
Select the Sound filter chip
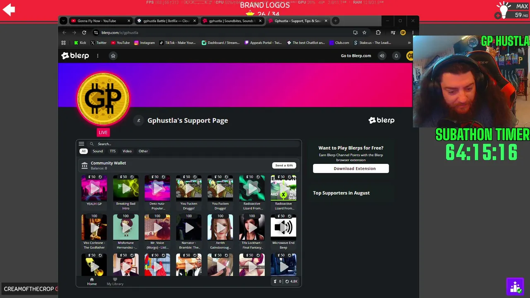pos(98,151)
